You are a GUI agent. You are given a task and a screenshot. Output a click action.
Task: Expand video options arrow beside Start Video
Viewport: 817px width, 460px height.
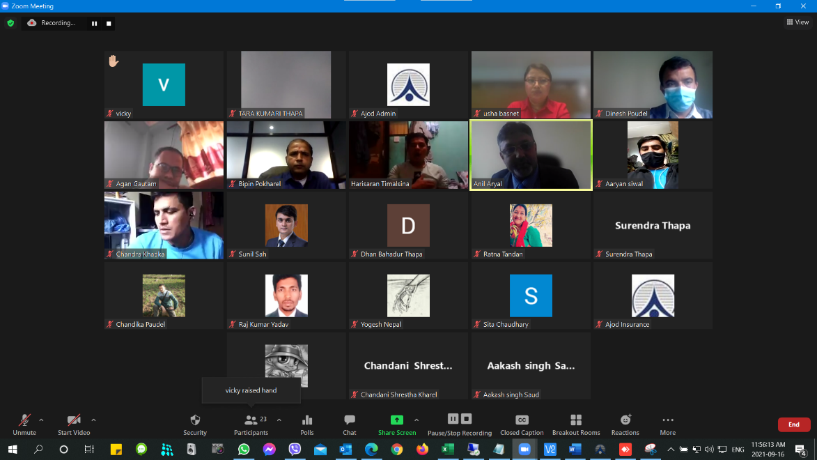click(x=93, y=420)
